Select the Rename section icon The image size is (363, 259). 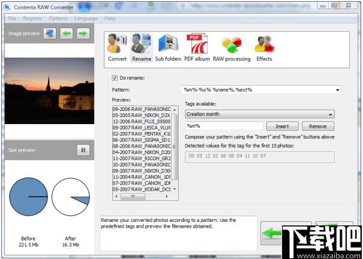(x=142, y=47)
